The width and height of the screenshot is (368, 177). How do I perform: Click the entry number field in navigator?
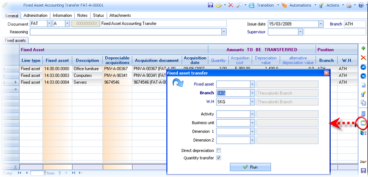pyautogui.click(x=38, y=173)
